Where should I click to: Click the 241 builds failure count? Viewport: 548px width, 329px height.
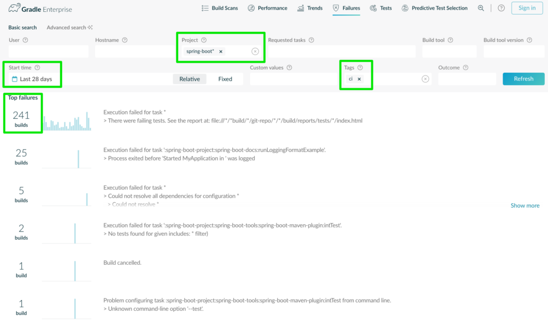[21, 119]
